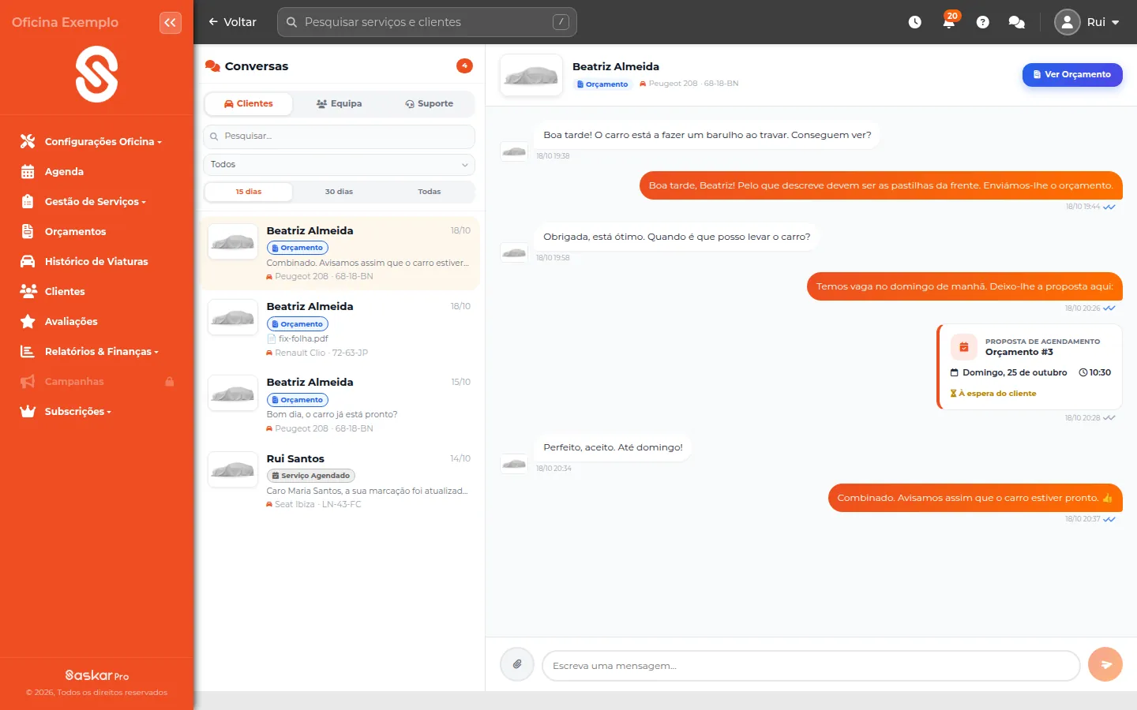Click the Subscrições crown icon
This screenshot has width=1137, height=710.
tap(28, 411)
